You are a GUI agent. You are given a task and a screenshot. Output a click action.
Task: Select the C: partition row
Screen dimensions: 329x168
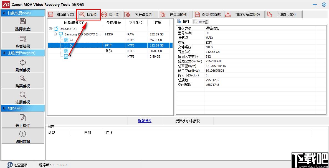click(110, 40)
